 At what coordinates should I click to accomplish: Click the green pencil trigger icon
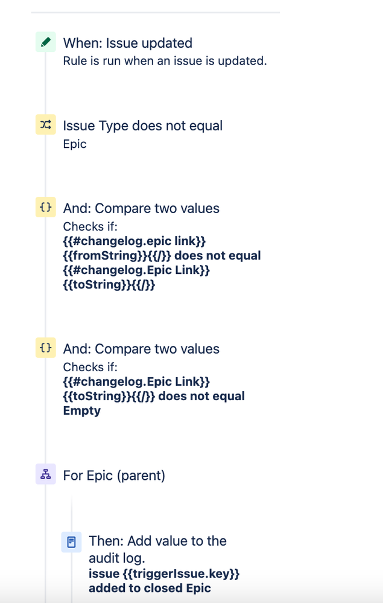pos(46,42)
